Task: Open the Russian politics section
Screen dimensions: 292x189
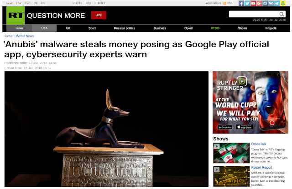Action: [x=125, y=28]
